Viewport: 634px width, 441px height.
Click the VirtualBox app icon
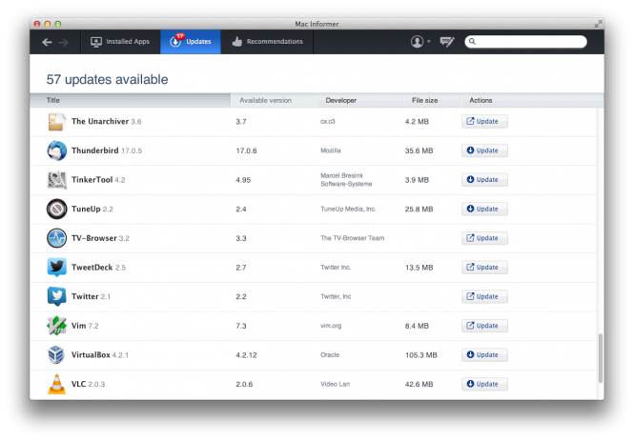pyautogui.click(x=56, y=354)
